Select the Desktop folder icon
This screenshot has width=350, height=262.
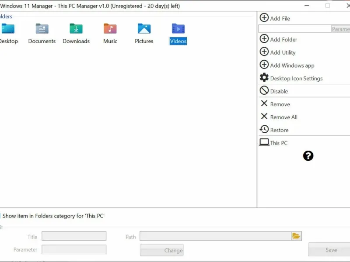[x=8, y=29]
